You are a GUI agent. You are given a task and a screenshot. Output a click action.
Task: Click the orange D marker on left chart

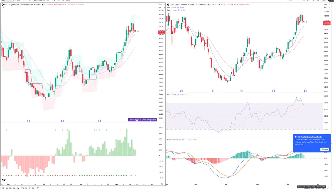pyautogui.click(x=138, y=31)
